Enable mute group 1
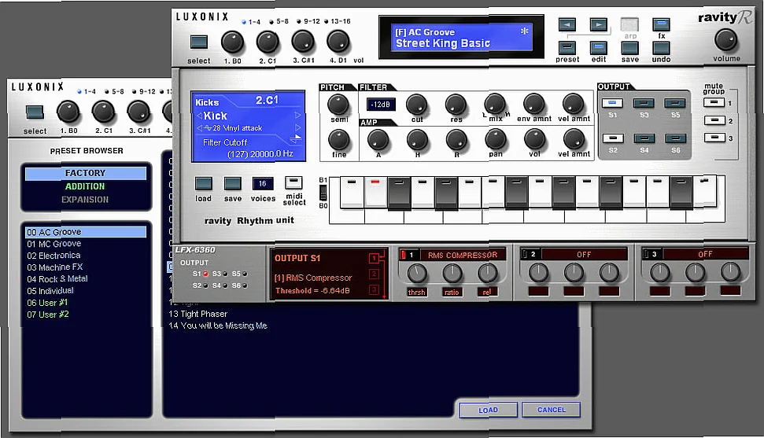Image resolution: width=764 pixels, height=438 pixels. pyautogui.click(x=714, y=103)
